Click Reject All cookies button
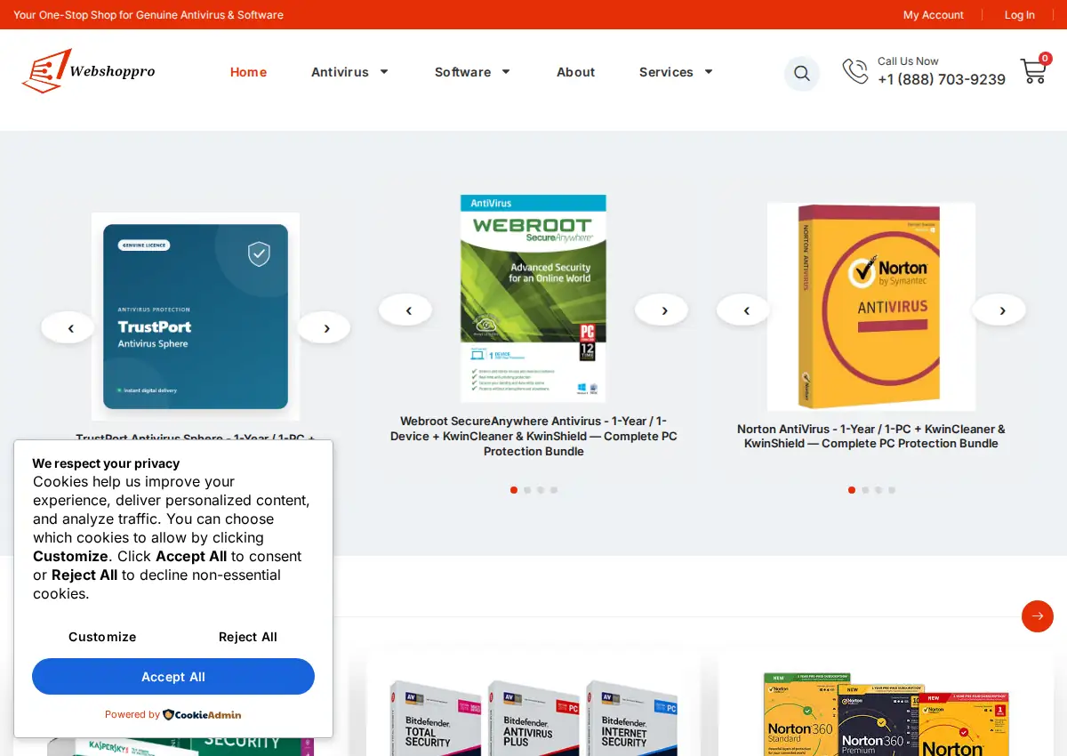 point(248,637)
